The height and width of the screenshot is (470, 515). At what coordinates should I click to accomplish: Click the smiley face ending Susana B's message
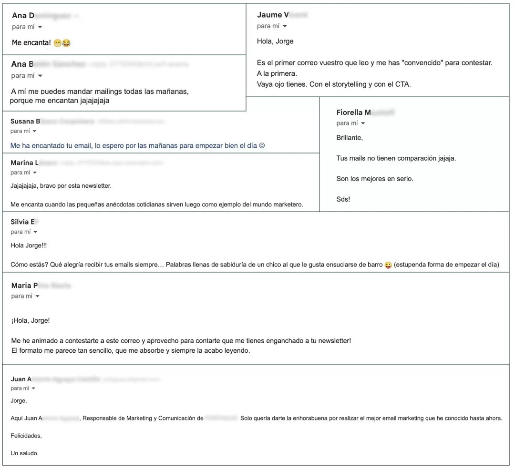(262, 145)
